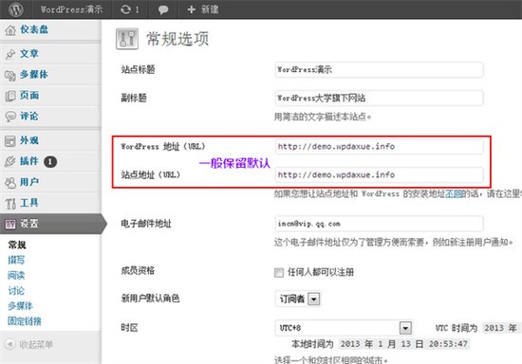Open the updates refresh icon
Screen dimensions: 522x364
tap(125, 9)
